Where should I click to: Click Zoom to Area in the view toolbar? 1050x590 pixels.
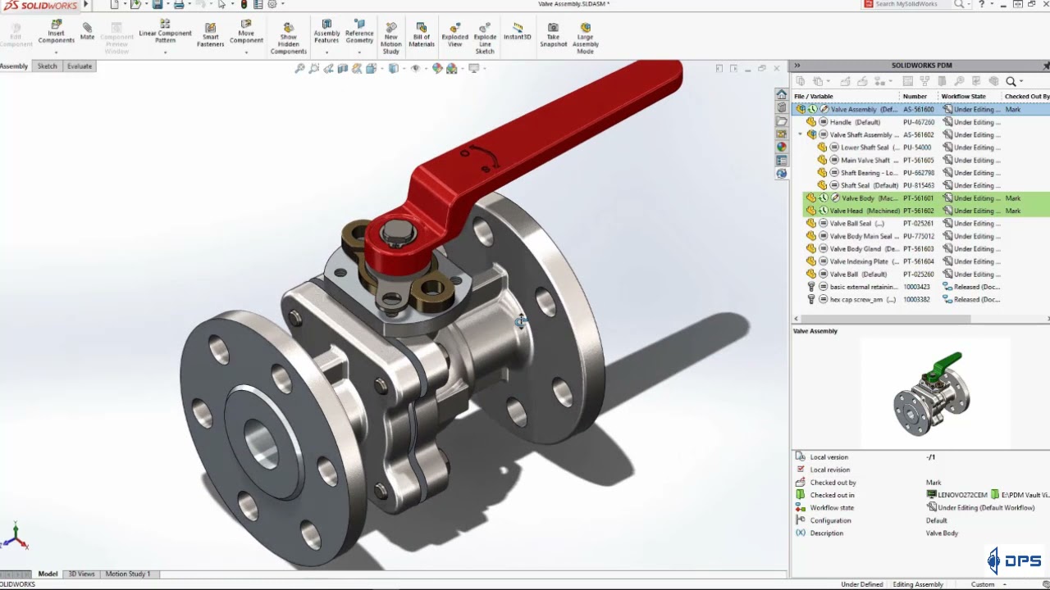pyautogui.click(x=314, y=69)
